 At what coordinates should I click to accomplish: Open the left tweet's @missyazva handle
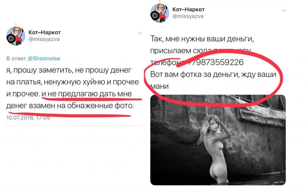click(x=44, y=39)
